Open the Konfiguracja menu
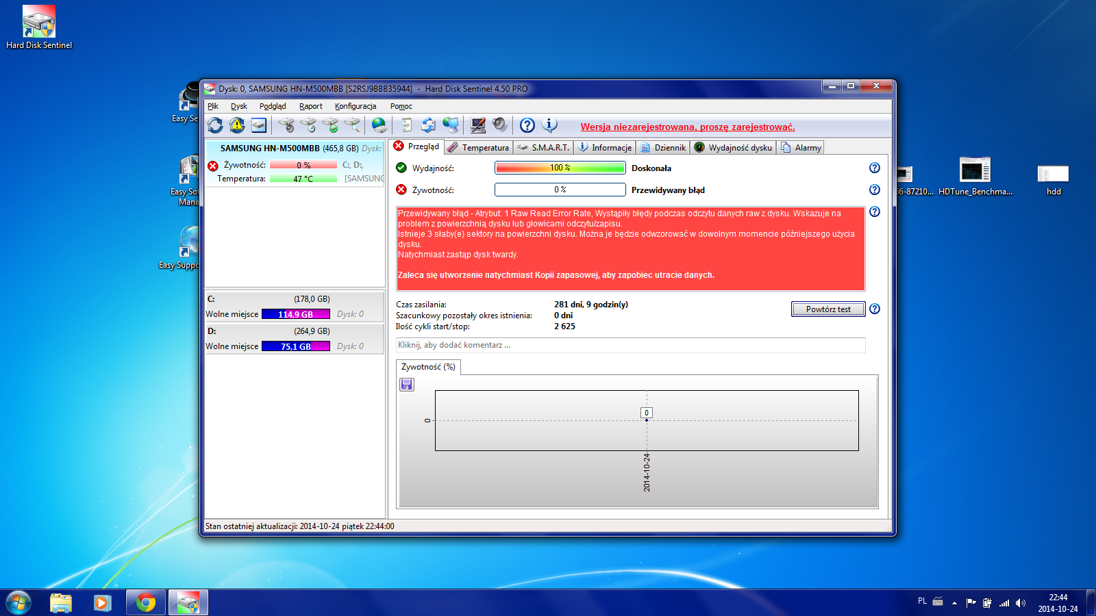Viewport: 1096px width, 616px height. pyautogui.click(x=356, y=106)
